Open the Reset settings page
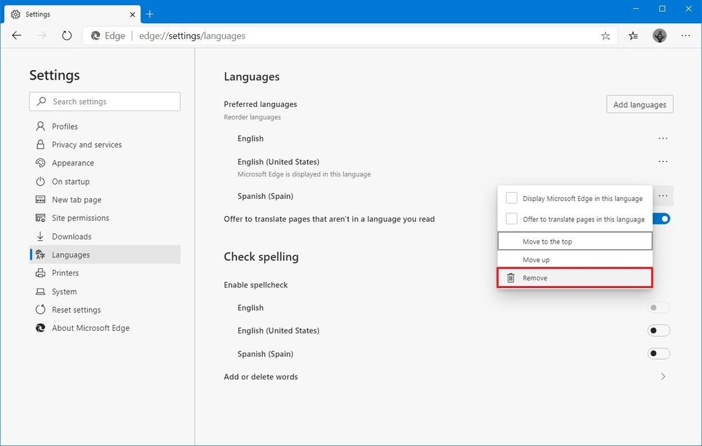Viewport: 702px width, 446px height. [74, 309]
